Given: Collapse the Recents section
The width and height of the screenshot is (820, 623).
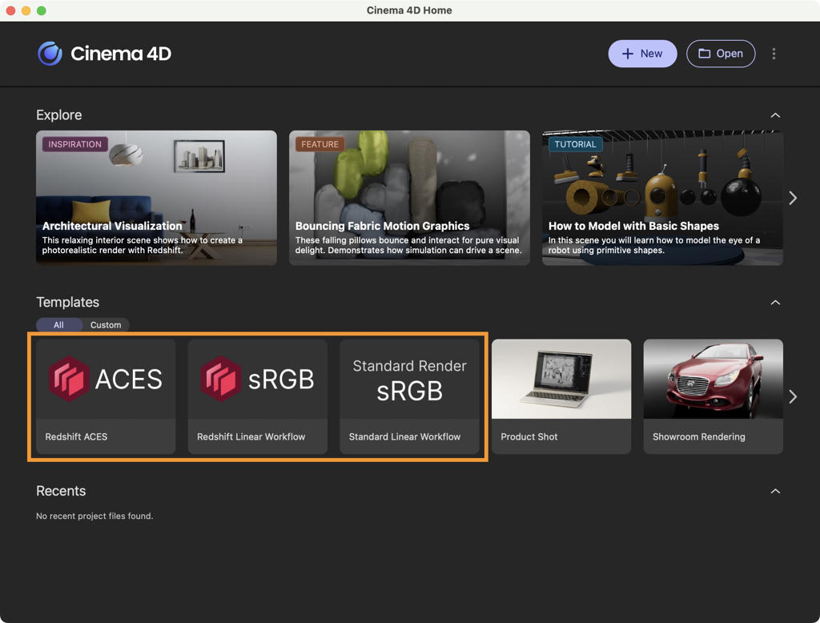Looking at the screenshot, I should pyautogui.click(x=775, y=491).
